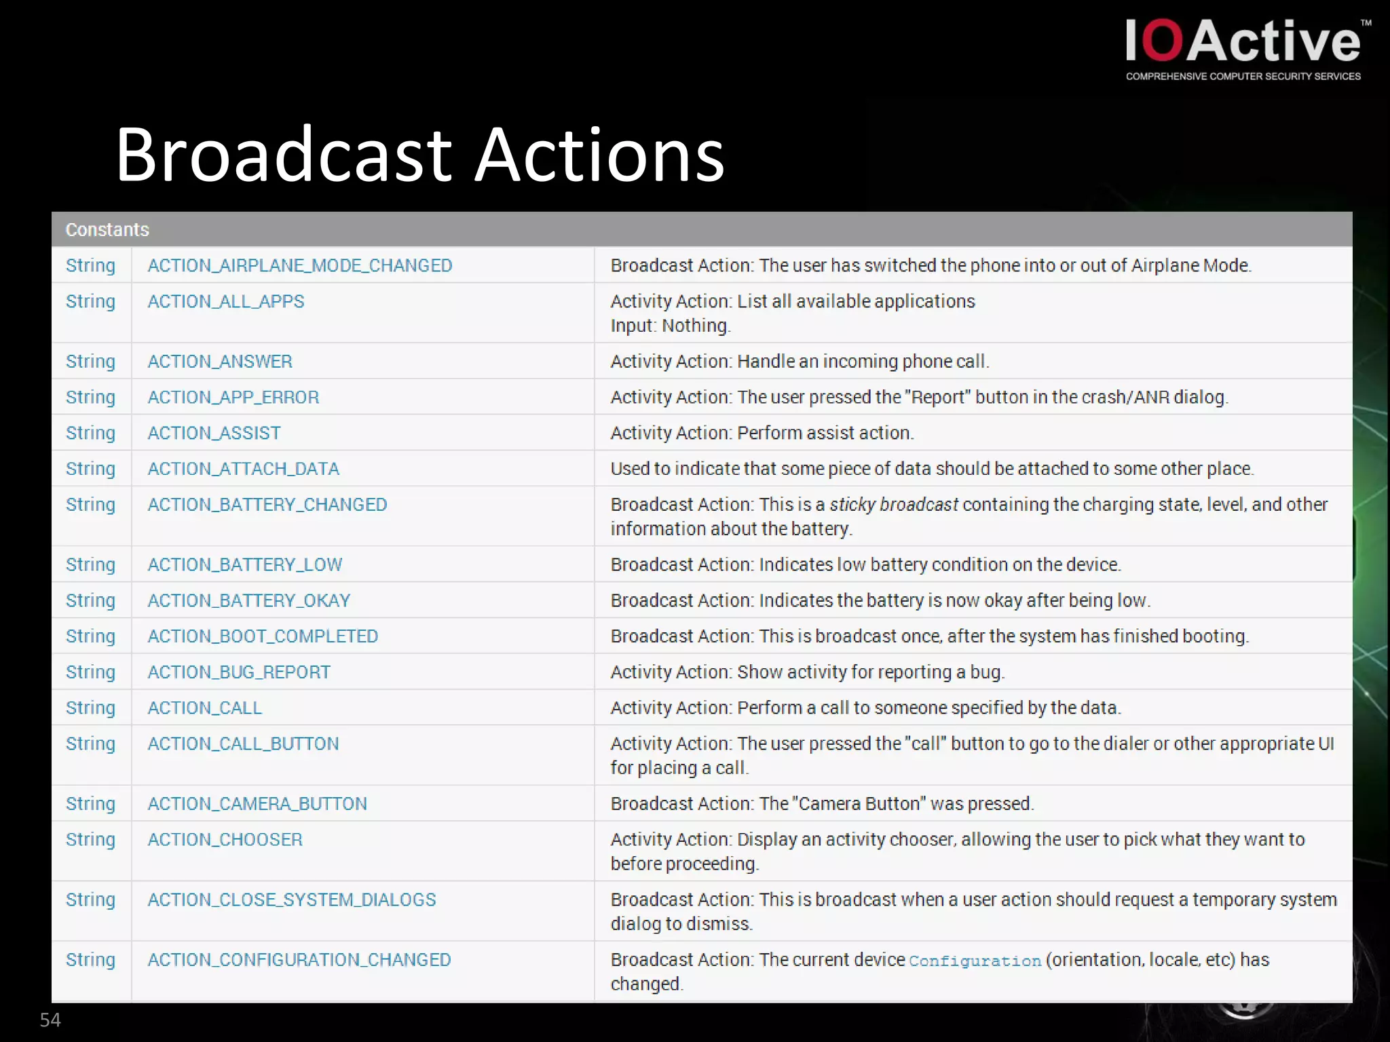Click String type link beside ACTION_ALL_APPS
Viewport: 1390px width, 1042px height.
pos(90,302)
